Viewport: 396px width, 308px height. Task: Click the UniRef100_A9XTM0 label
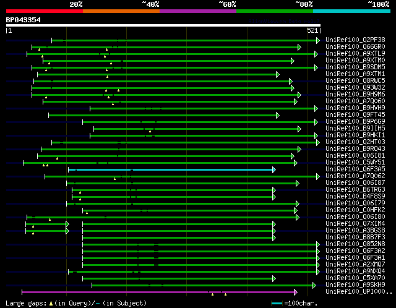[355, 61]
